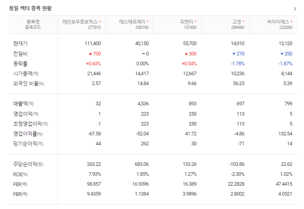
Task: Click the 현재가 row label
Action: (20, 44)
